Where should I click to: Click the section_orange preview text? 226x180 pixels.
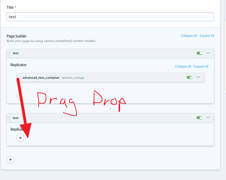pyautogui.click(x=73, y=78)
